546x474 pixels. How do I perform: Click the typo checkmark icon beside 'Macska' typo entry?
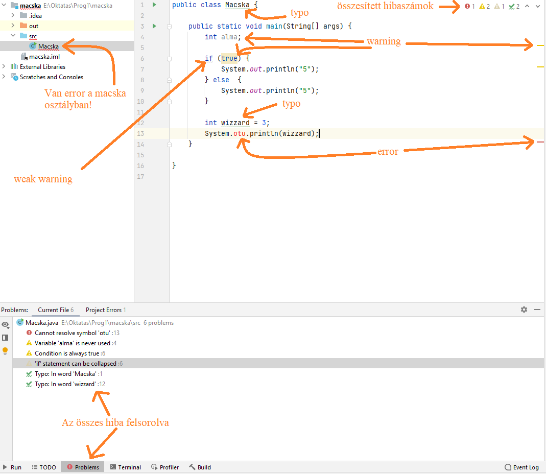tap(29, 374)
